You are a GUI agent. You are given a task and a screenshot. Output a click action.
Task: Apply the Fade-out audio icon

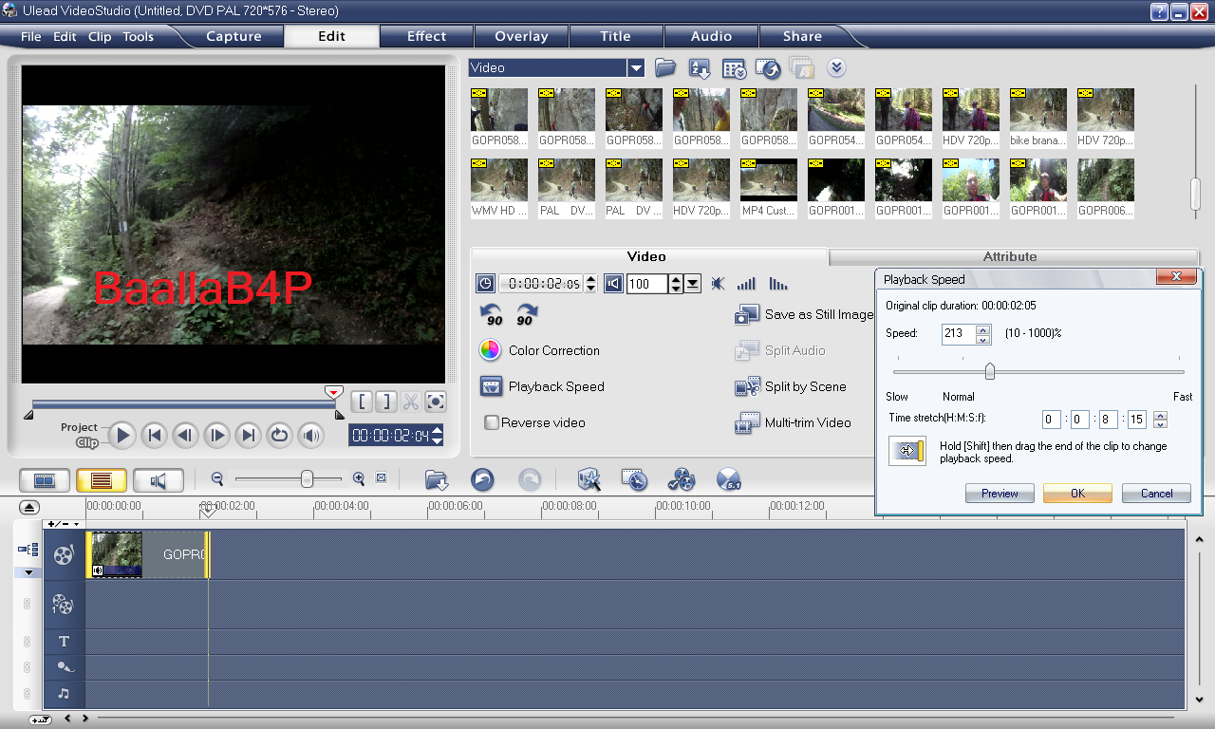pos(778,283)
